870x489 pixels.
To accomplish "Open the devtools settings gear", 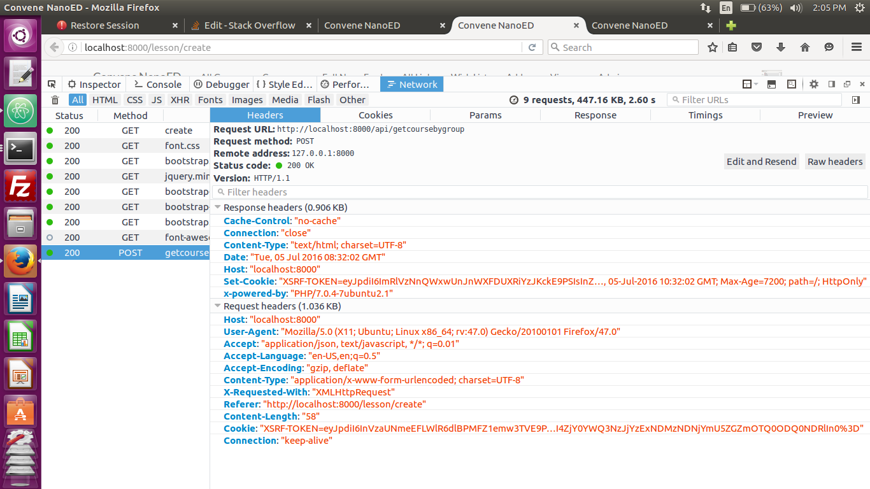I will pyautogui.click(x=814, y=84).
